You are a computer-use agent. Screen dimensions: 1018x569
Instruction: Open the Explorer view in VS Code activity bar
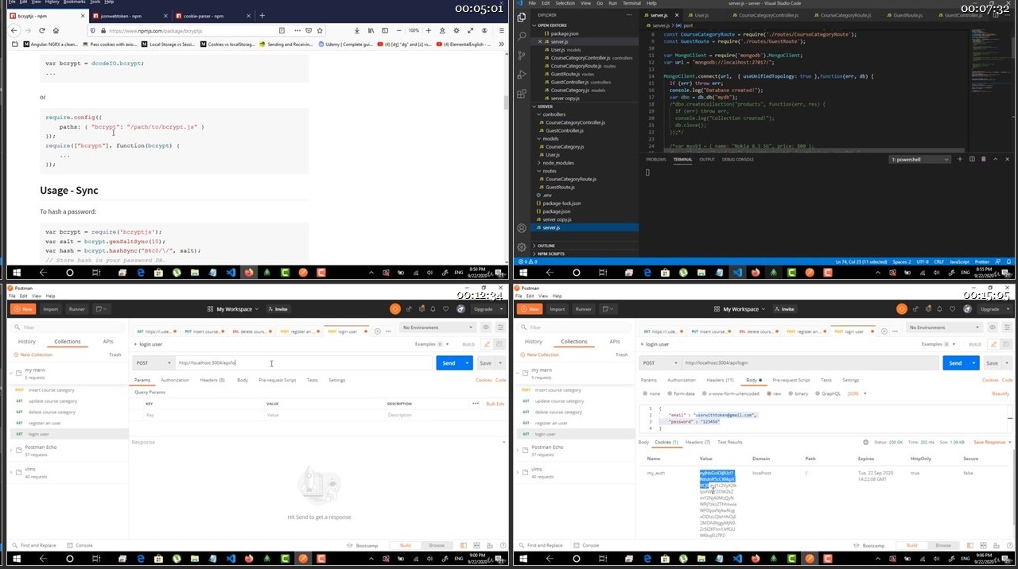point(522,17)
